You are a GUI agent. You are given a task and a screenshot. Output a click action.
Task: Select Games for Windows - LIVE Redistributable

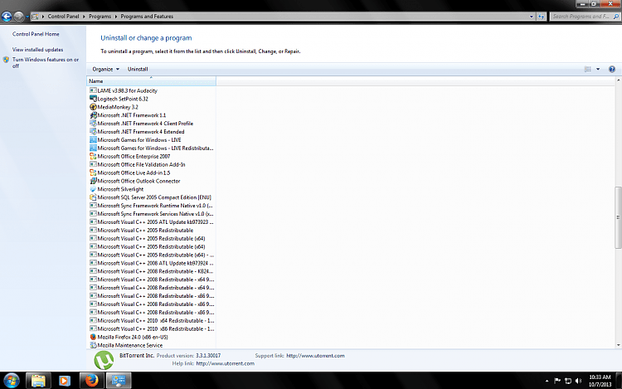pyautogui.click(x=156, y=148)
